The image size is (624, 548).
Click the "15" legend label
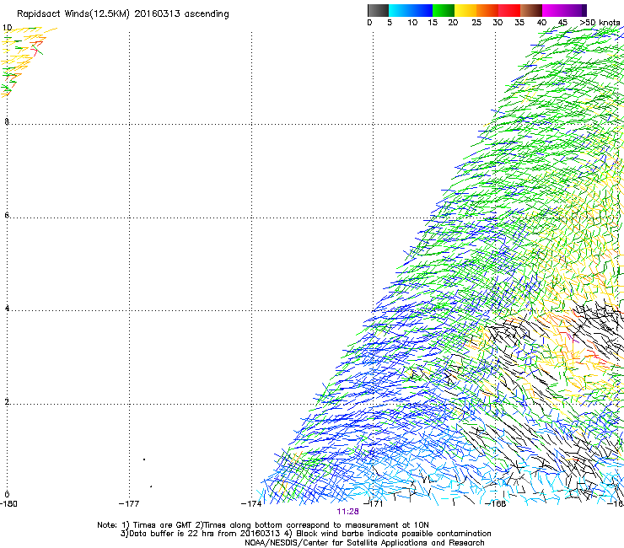tap(433, 23)
